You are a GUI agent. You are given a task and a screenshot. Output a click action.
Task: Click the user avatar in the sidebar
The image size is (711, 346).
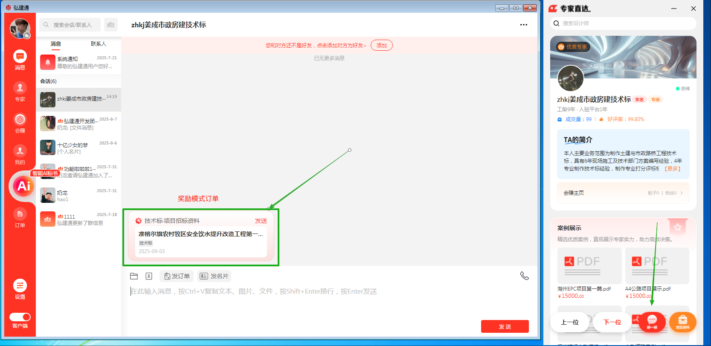tap(20, 29)
